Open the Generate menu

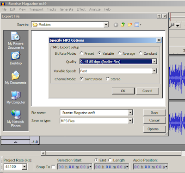click(67, 9)
